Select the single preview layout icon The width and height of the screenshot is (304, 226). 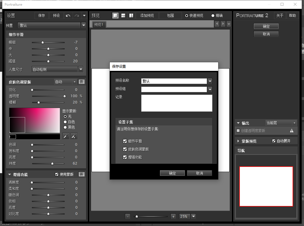pos(115,15)
